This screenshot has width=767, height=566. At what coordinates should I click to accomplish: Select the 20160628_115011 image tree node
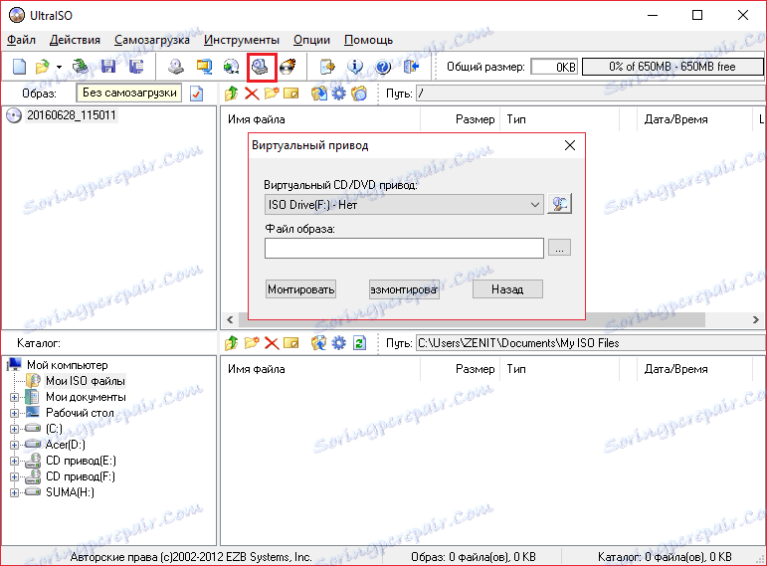pos(72,115)
